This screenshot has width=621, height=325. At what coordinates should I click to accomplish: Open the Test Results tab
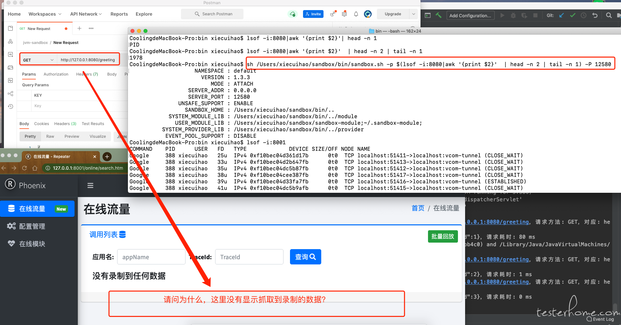(93, 124)
